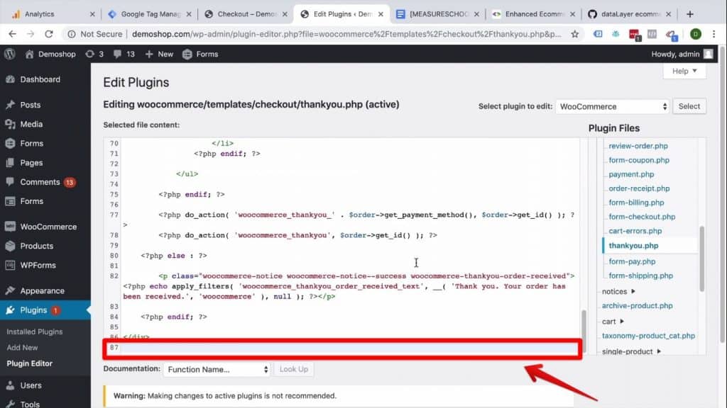Screen dimensions: 727x408
Task: Click the green profile avatar in Chrome toolbar
Action: [696, 34]
